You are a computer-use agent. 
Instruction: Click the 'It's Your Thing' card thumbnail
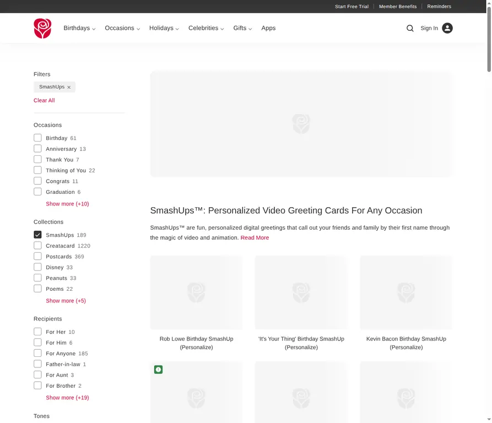click(x=301, y=292)
